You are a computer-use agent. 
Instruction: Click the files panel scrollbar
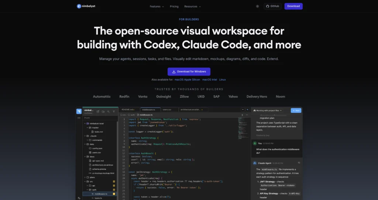[x=117, y=159]
